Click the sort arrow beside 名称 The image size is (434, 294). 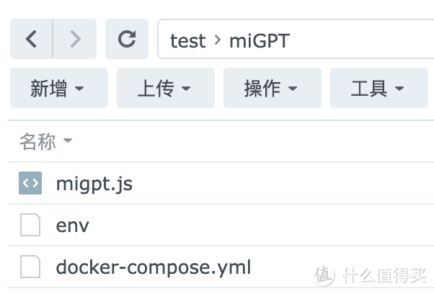coord(68,142)
